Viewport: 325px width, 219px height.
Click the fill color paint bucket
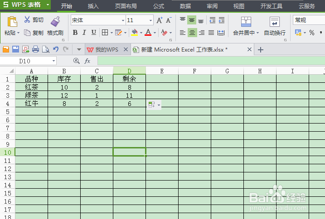point(135,33)
